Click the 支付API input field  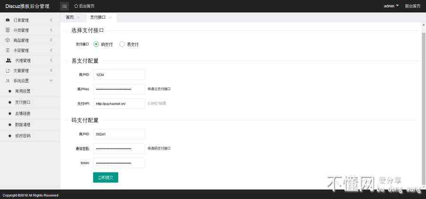click(x=119, y=104)
